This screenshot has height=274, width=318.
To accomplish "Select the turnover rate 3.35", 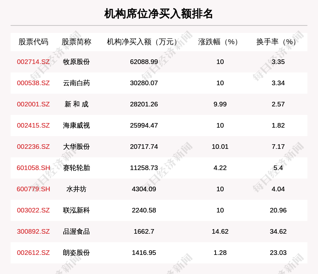I will (x=278, y=62).
